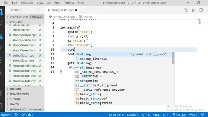The width and height of the screenshot is (208, 117).
Task: Select the stringClass1.cpp editor tab
Action: 63,10
